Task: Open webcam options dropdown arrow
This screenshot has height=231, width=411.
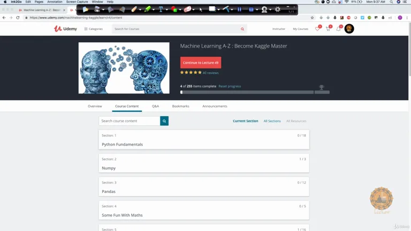Action: 270,10
